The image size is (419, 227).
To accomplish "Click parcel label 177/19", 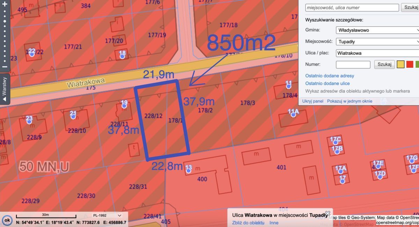I will click(x=157, y=35).
